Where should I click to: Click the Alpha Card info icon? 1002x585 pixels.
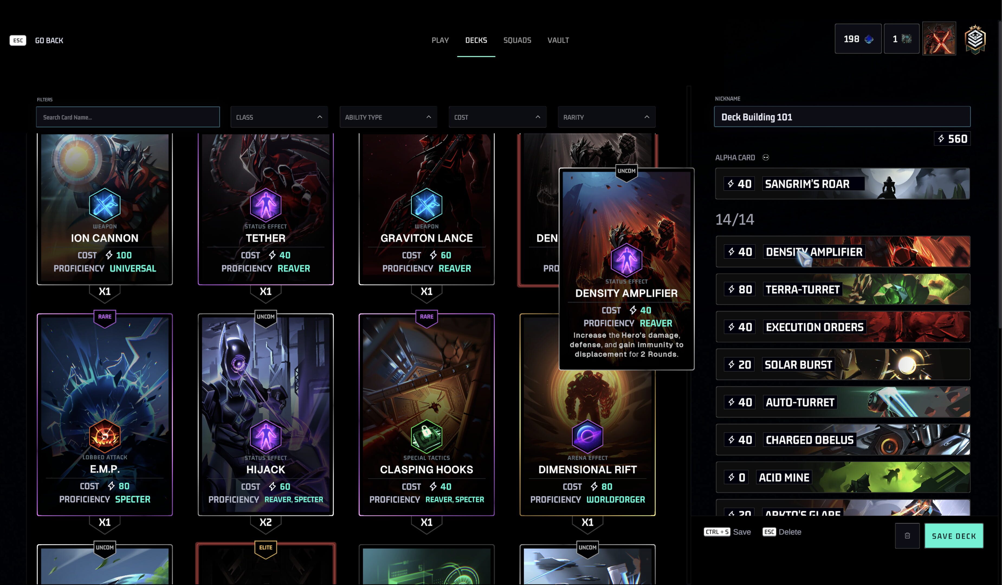coord(765,157)
